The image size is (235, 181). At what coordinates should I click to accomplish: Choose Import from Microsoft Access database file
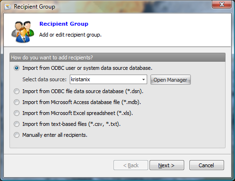tap(17, 102)
